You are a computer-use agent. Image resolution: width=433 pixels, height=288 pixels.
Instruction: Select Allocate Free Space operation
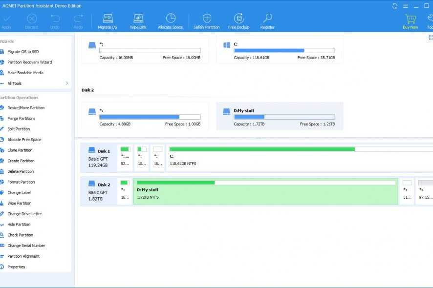(x=24, y=140)
